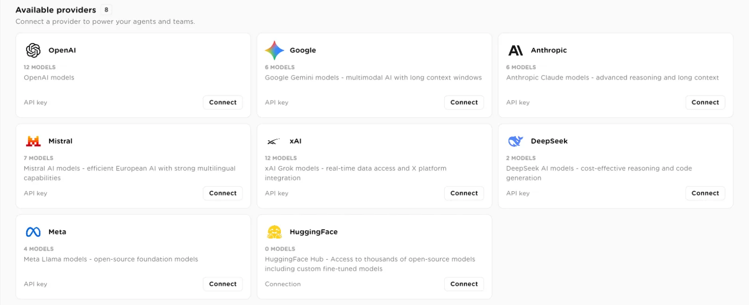749x305 pixels.
Task: Click '6 MODELS' under Anthropic
Action: coord(521,67)
